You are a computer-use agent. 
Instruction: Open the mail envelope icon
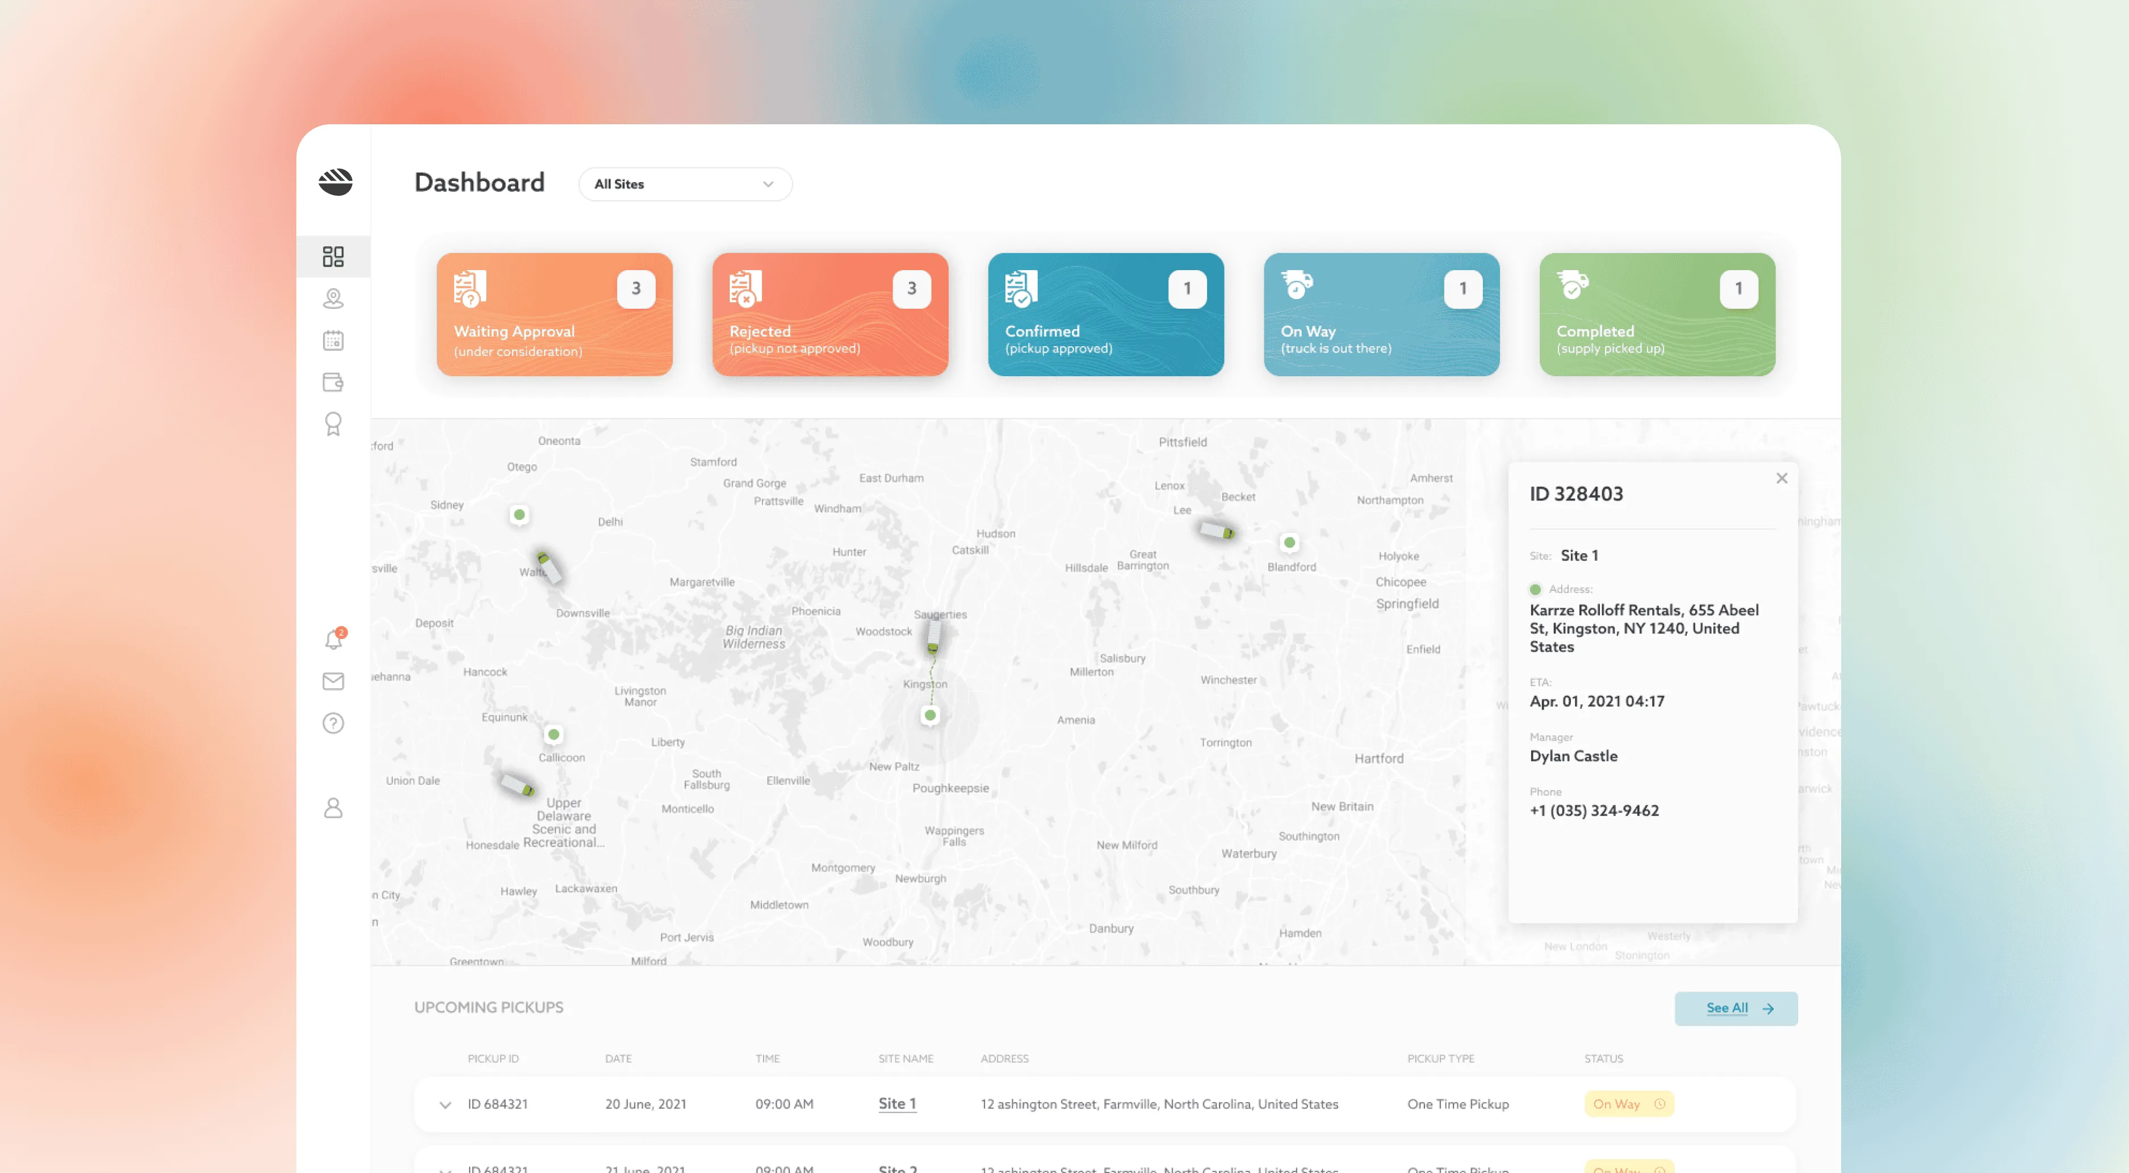pyautogui.click(x=333, y=680)
